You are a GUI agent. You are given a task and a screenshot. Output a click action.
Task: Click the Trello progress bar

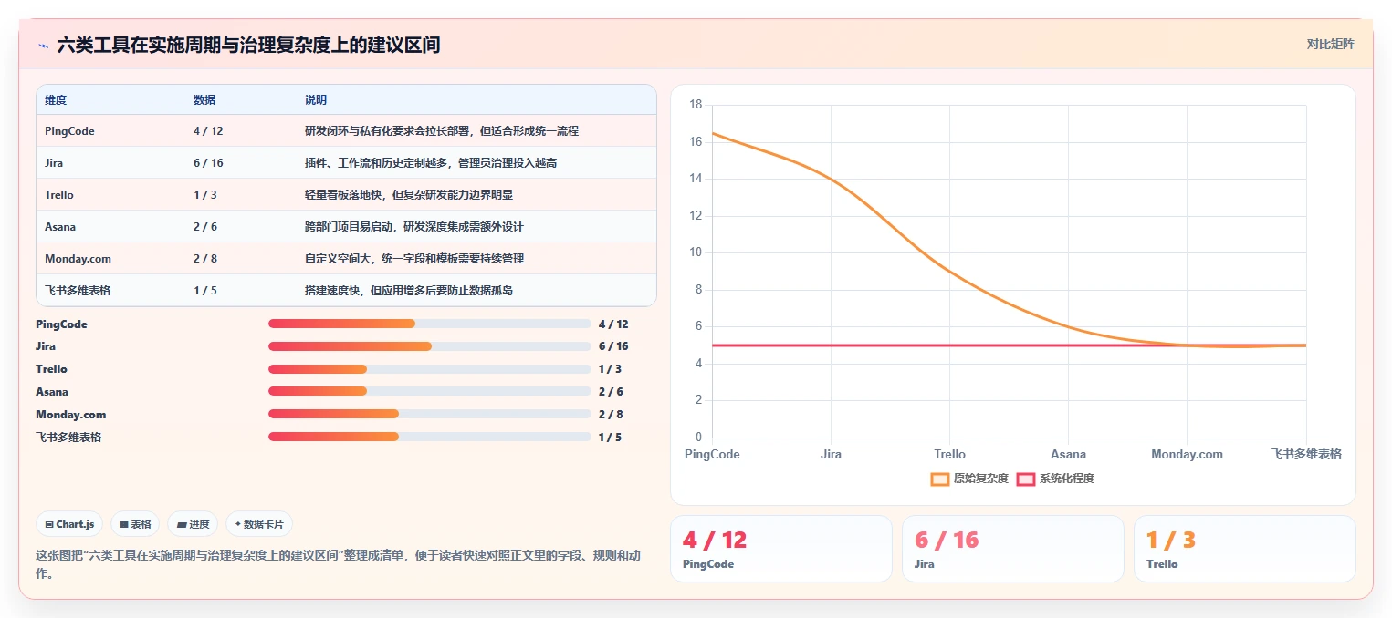pyautogui.click(x=430, y=369)
